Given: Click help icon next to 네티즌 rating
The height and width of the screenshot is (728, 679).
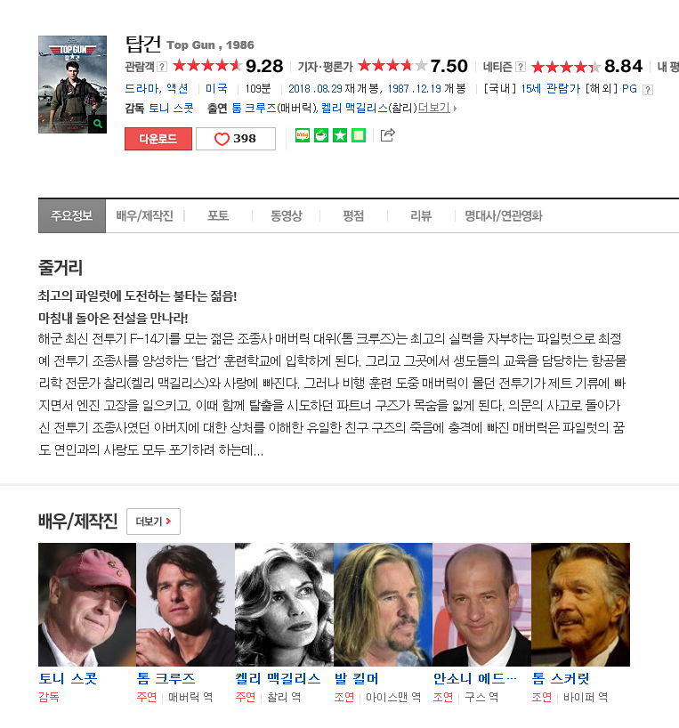Looking at the screenshot, I should pyautogui.click(x=521, y=67).
